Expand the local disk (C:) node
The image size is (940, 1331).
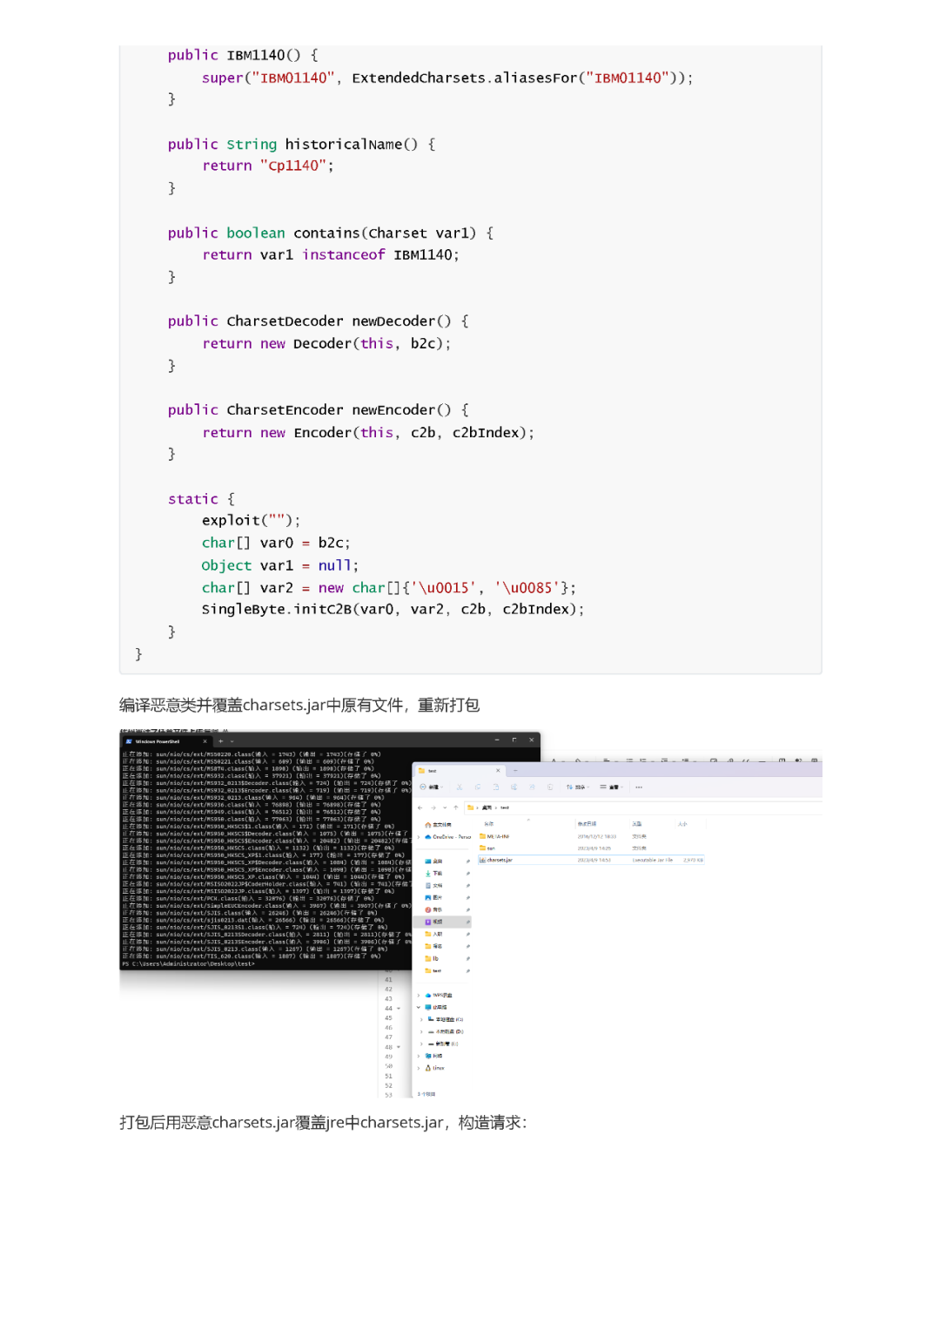(422, 1019)
